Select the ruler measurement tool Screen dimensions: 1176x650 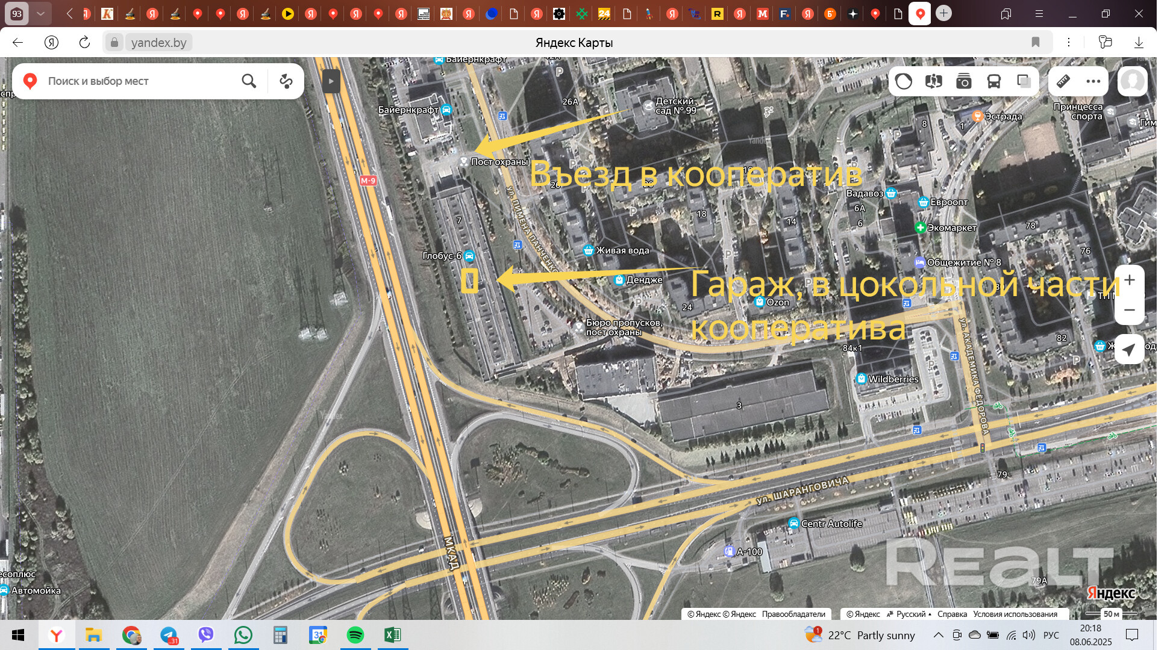coord(1063,81)
